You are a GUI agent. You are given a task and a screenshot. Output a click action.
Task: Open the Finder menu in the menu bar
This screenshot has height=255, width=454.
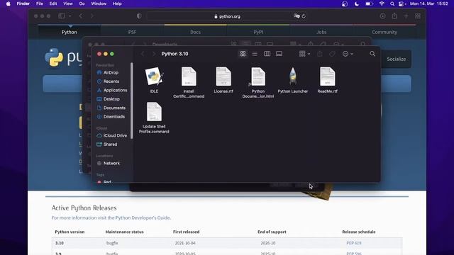[x=23, y=4]
